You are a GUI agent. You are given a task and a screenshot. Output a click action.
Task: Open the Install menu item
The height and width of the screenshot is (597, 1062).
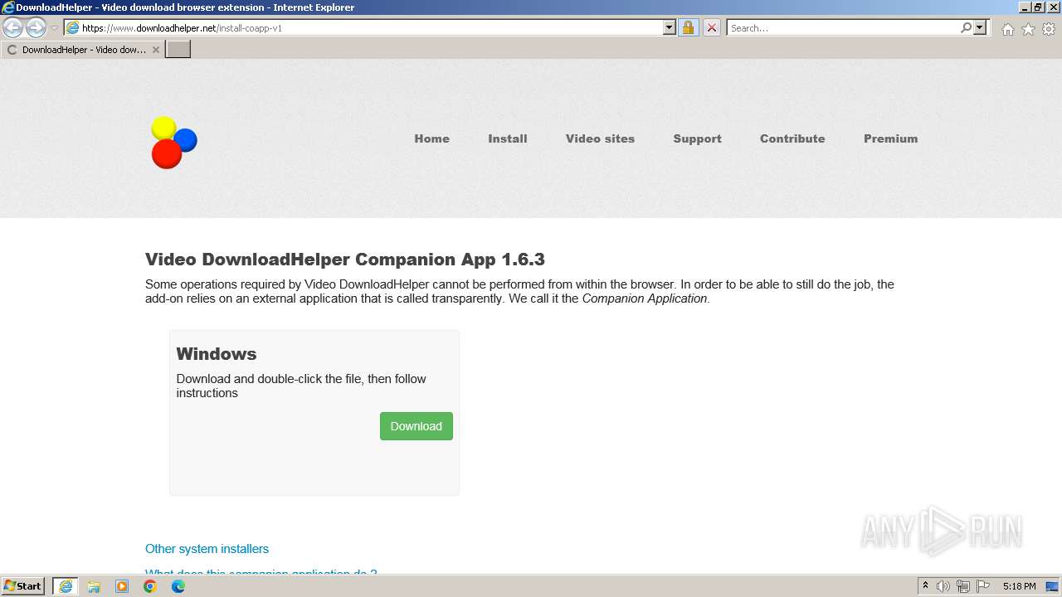tap(508, 138)
